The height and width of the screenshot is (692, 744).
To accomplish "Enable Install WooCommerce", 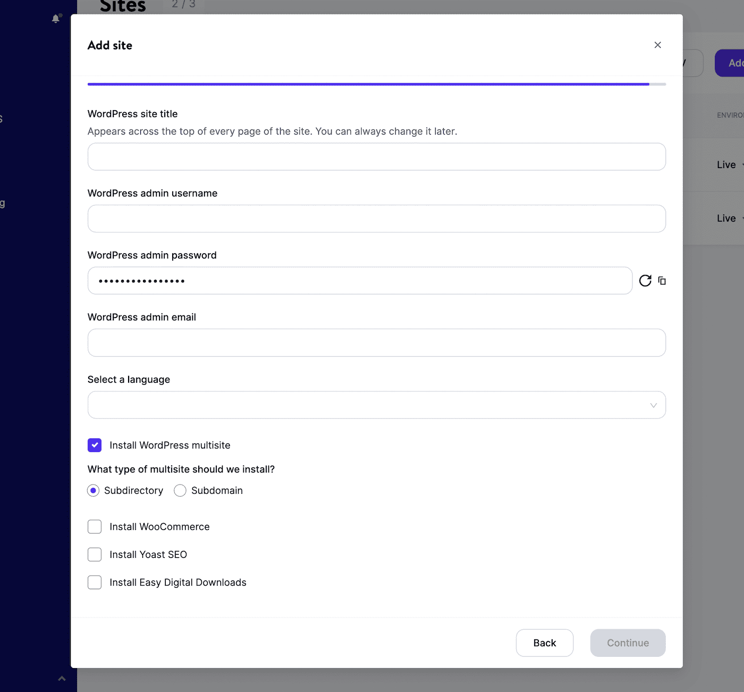I will tap(94, 527).
